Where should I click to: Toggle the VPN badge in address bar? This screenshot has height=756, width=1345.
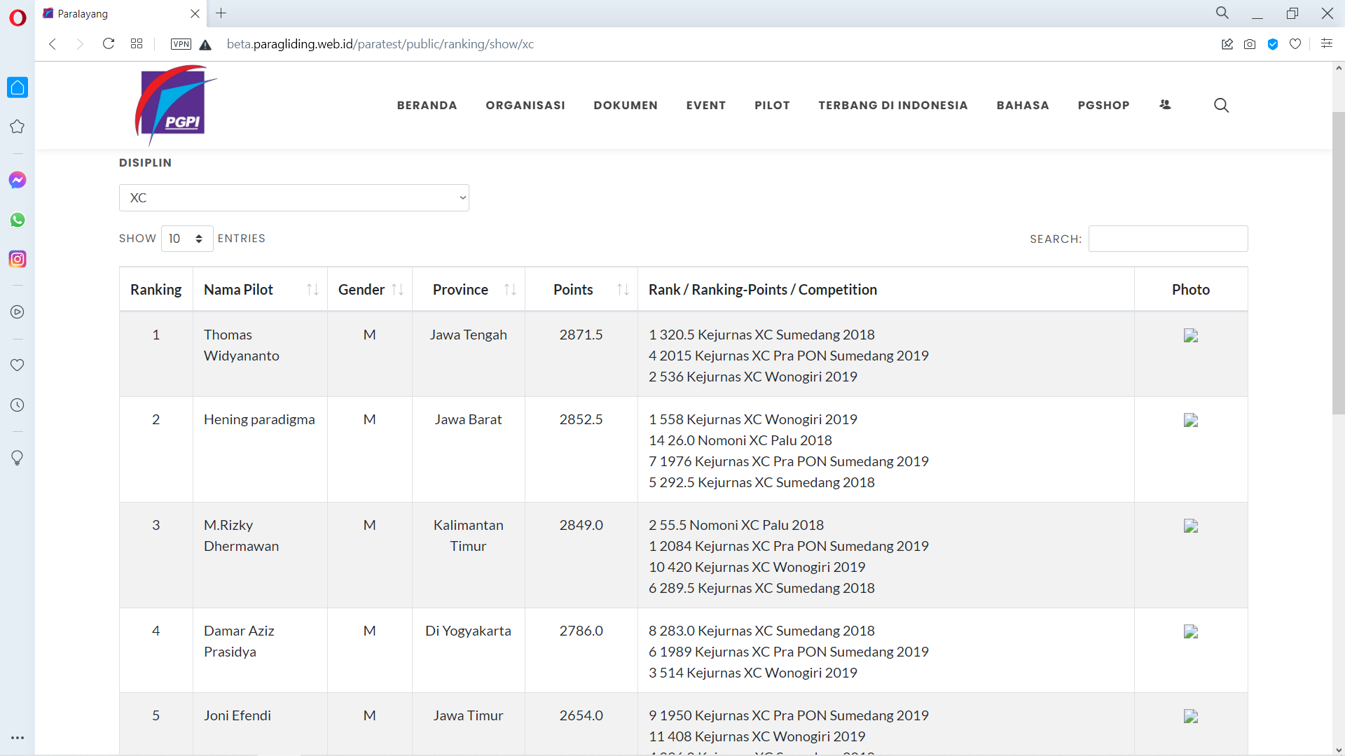point(181,44)
